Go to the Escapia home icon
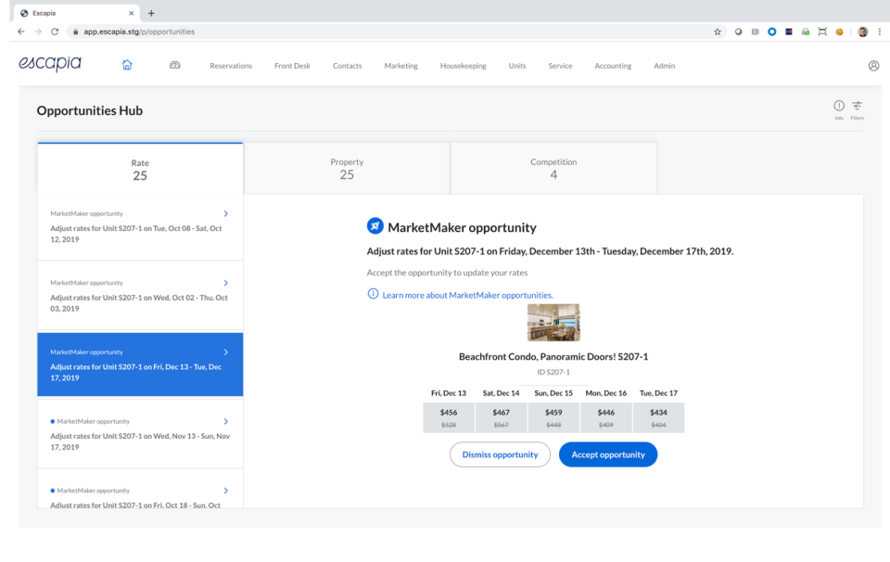890x562 pixels. point(127,65)
